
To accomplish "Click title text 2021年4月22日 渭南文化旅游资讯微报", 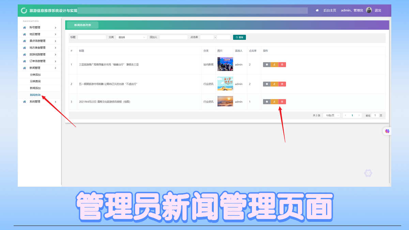I will click(x=104, y=102).
